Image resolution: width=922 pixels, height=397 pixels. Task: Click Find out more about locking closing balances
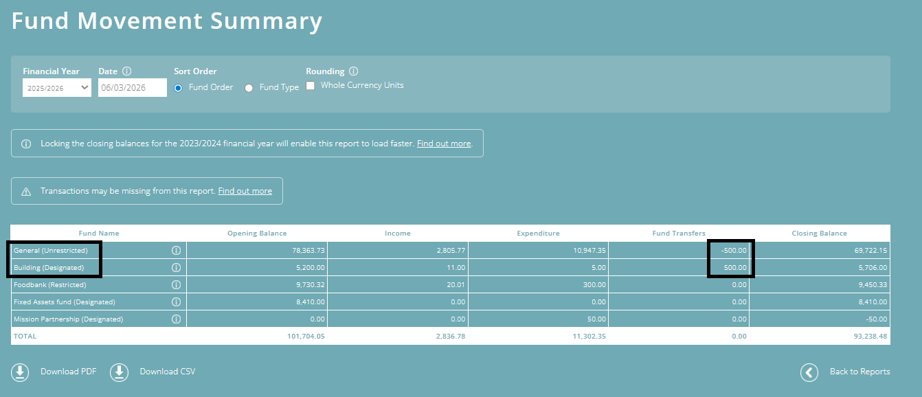[x=443, y=143]
